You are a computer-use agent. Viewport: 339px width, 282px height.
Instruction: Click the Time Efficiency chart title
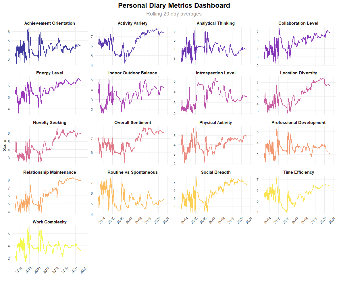pos(298,172)
